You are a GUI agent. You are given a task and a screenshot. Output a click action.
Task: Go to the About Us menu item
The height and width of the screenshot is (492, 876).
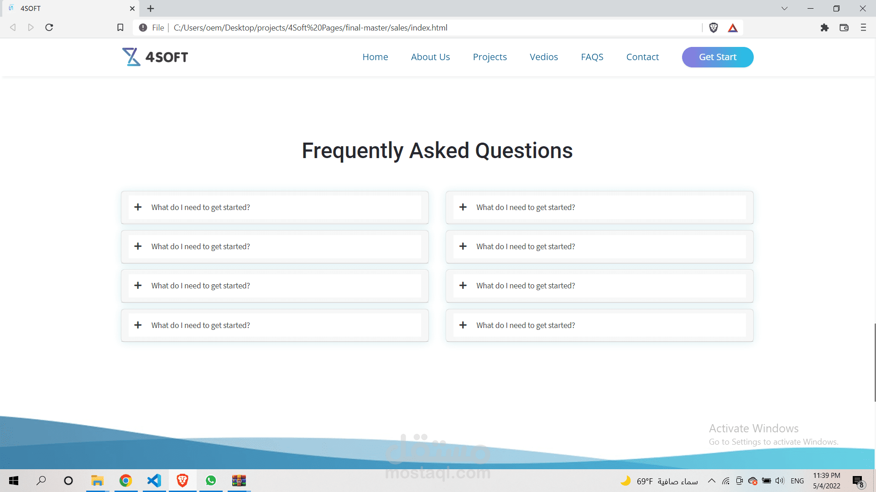[x=430, y=57]
